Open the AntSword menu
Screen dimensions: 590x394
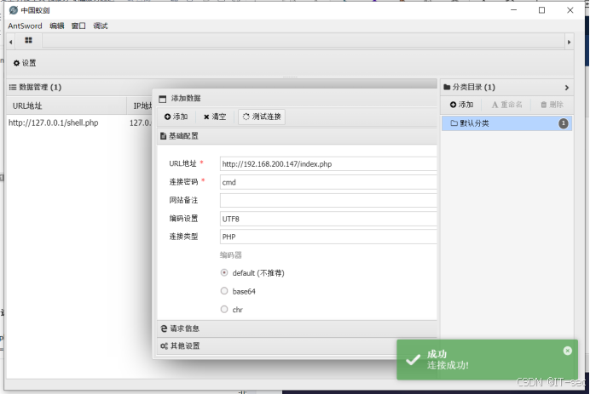25,26
